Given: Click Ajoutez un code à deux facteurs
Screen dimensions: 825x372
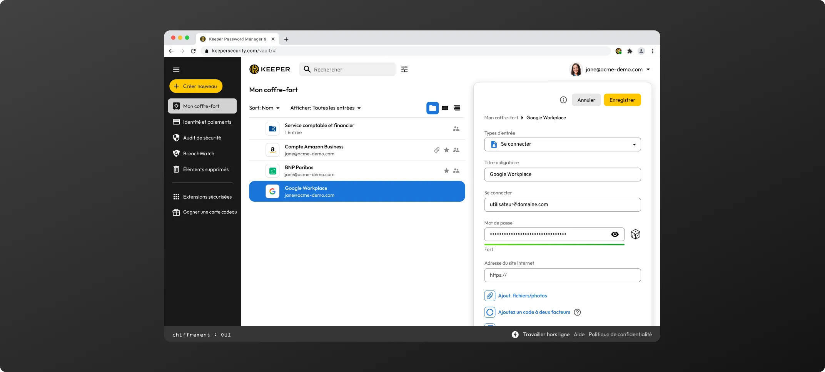Looking at the screenshot, I should click(534, 312).
